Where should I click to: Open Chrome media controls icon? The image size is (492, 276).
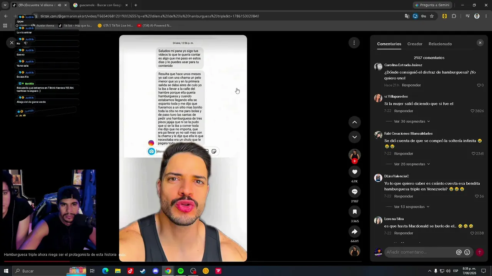467,16
